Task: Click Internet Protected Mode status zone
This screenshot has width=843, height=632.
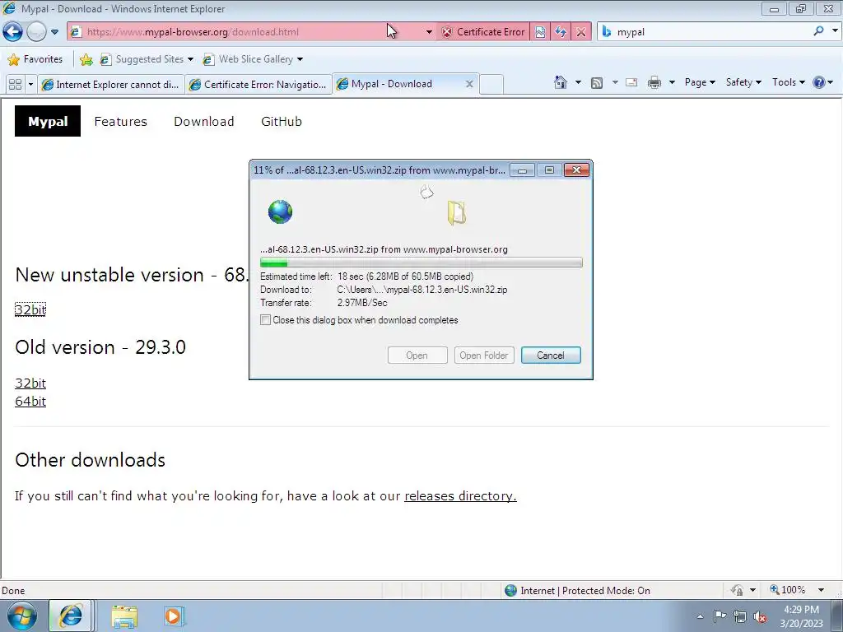Action: (x=577, y=591)
